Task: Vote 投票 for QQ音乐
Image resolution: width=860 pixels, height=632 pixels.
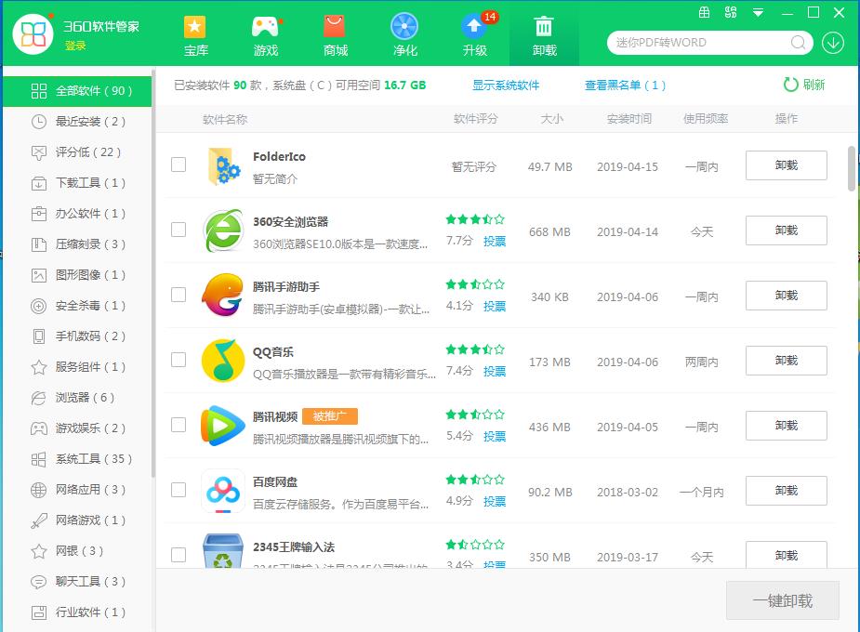Action: pyautogui.click(x=495, y=372)
